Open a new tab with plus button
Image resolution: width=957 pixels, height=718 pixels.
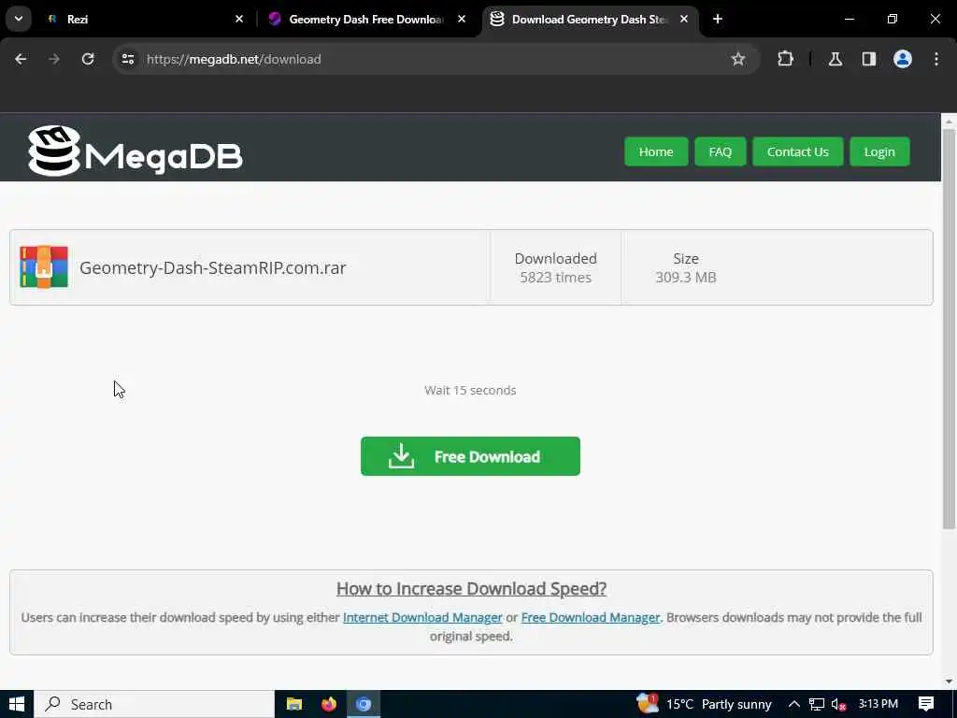click(718, 19)
